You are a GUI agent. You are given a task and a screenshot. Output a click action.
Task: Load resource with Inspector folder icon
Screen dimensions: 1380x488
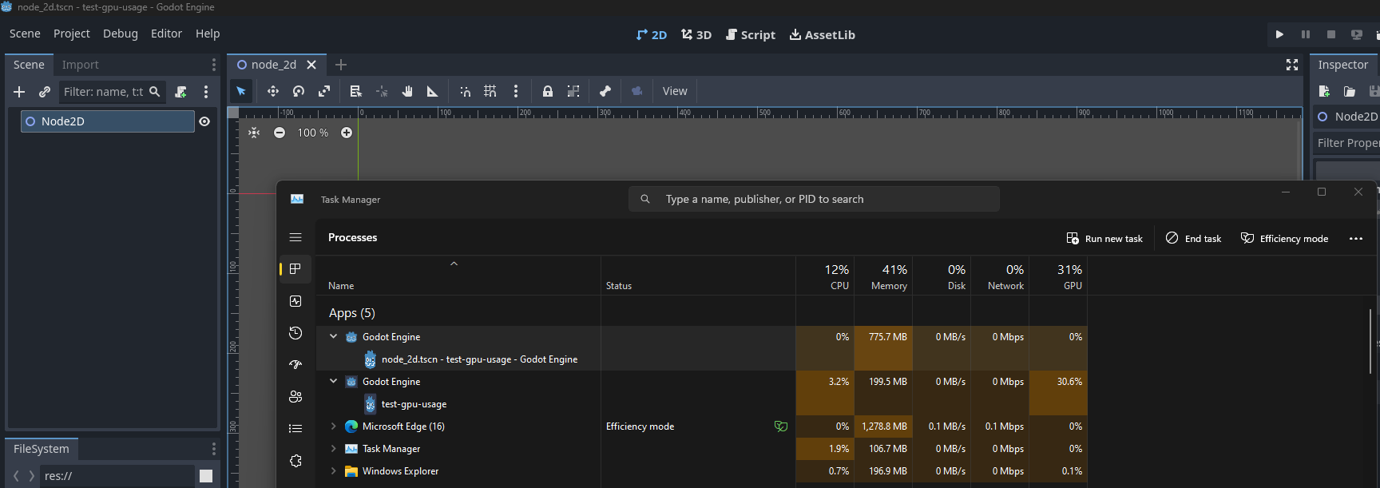[x=1350, y=91]
